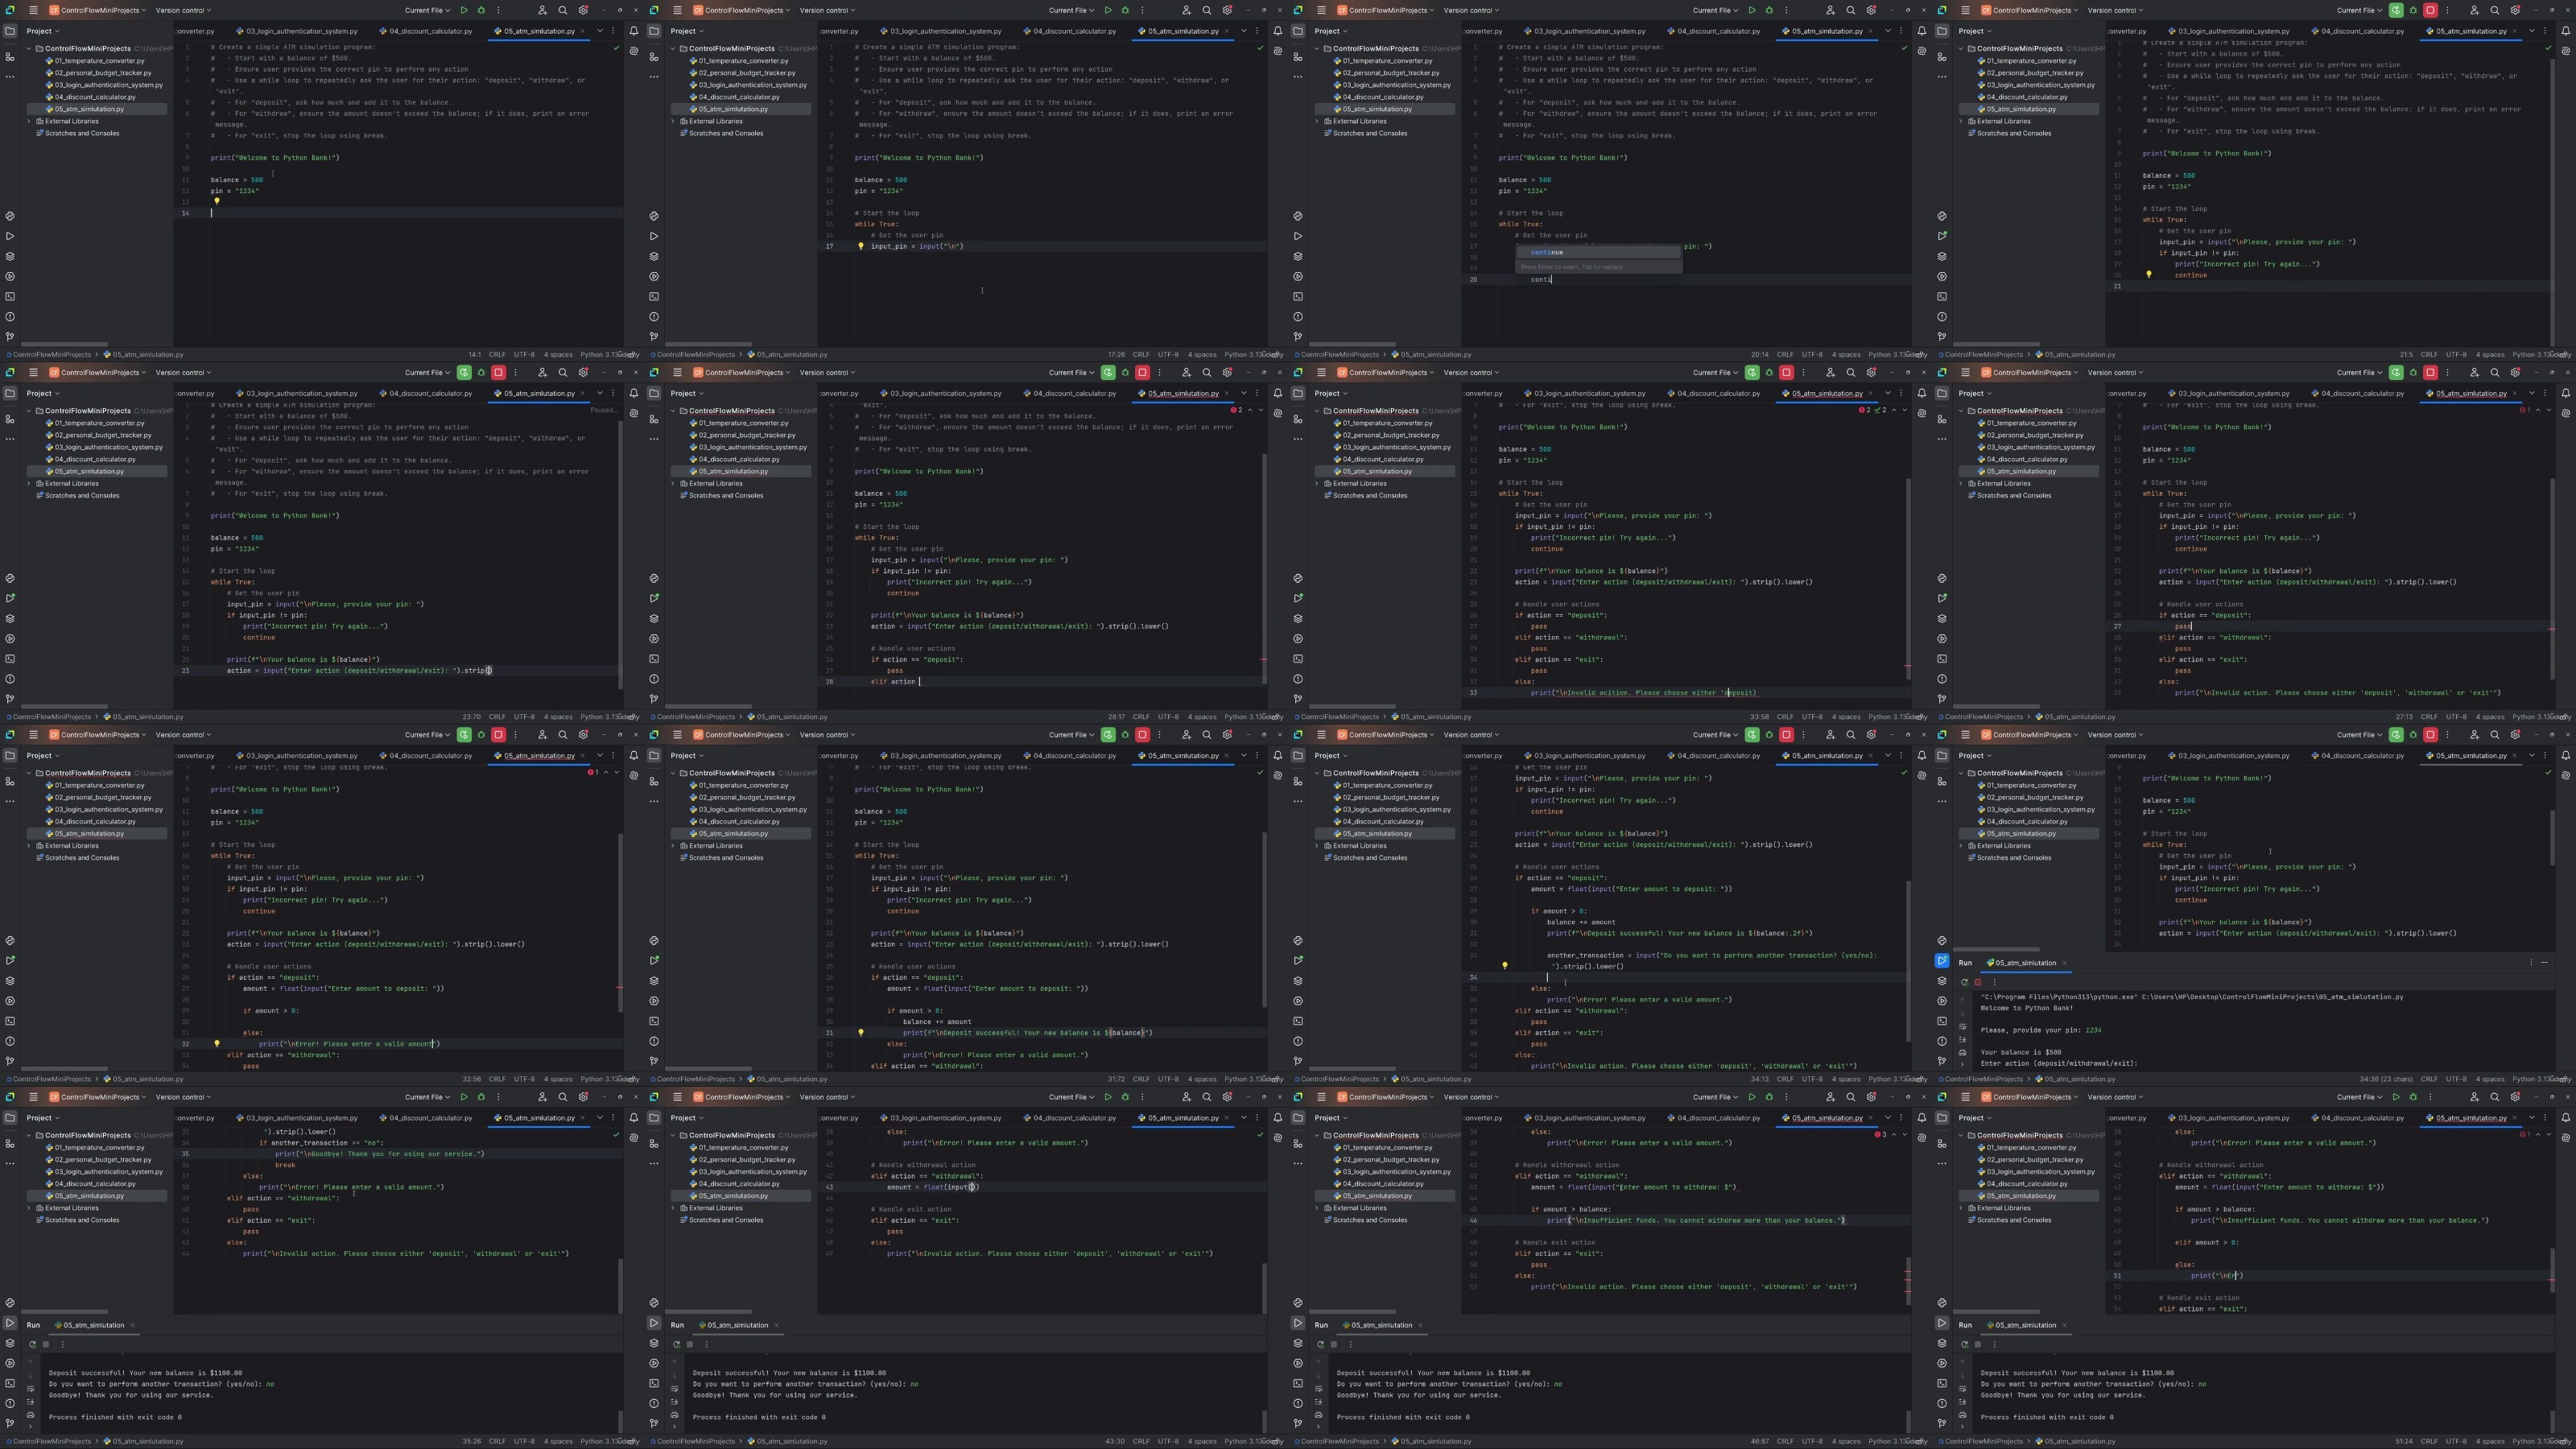Screen dimensions: 2576x1449
Task: Hide the Run panel in window at caret 34:36
Action: click(x=2544, y=962)
